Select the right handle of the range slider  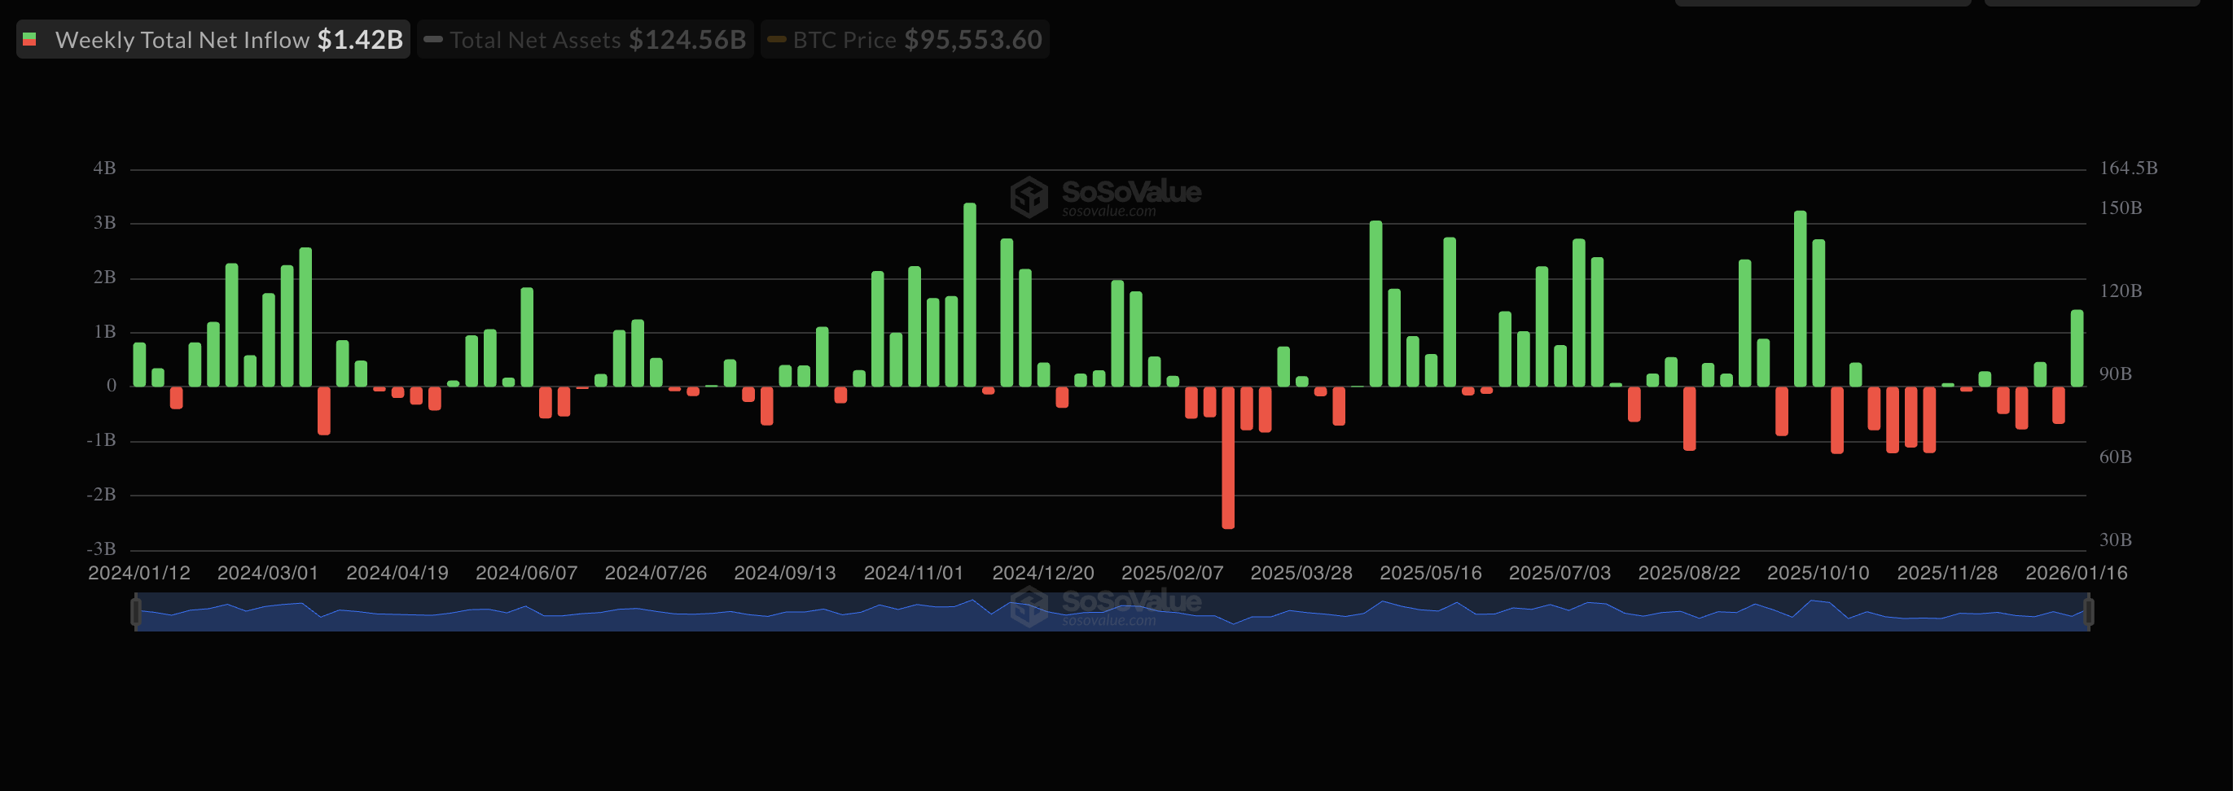click(x=2088, y=612)
